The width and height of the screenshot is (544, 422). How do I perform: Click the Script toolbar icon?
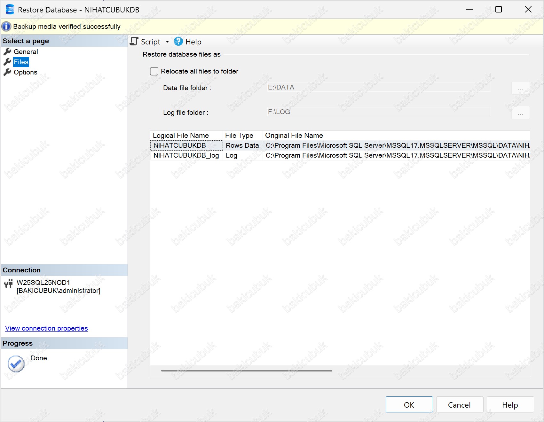coord(134,42)
